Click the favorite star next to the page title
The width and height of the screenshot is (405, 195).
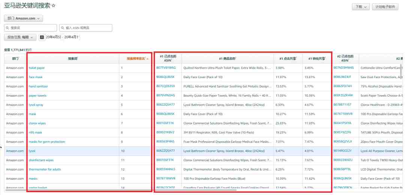[54, 6]
